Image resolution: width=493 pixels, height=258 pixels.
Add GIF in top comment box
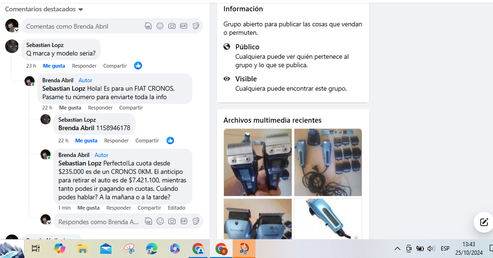point(183,26)
